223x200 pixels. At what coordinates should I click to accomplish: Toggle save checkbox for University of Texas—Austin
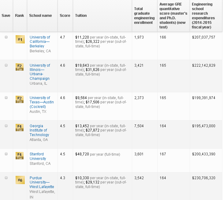click(6, 98)
